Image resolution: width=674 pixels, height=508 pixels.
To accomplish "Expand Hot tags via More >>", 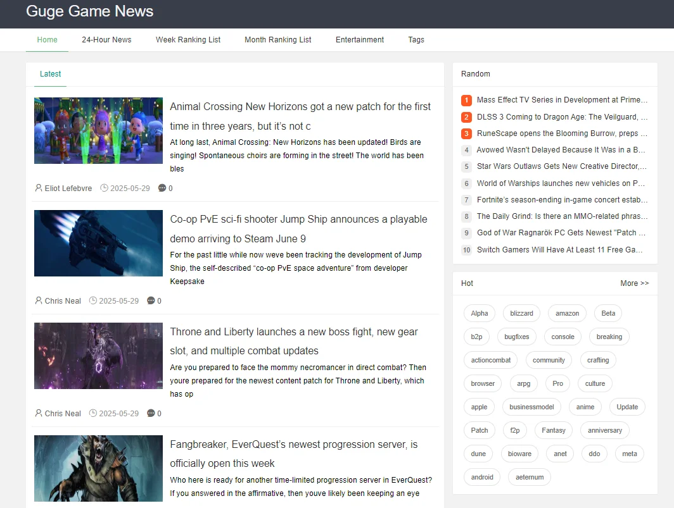I will tap(634, 283).
